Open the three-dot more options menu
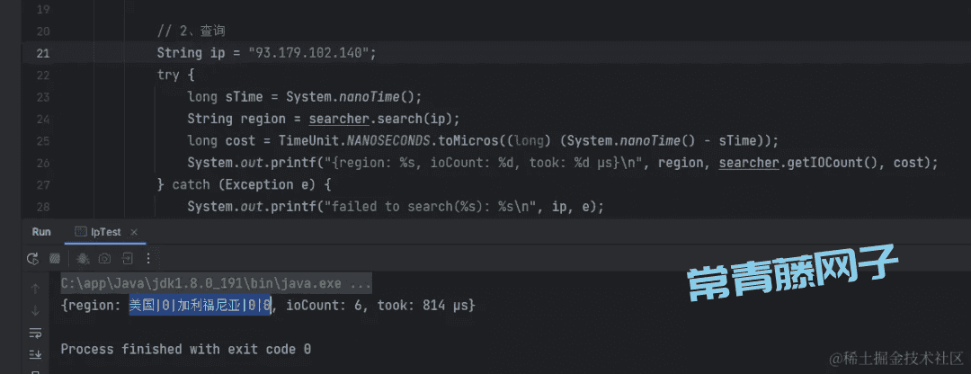Viewport: 971px width, 374px height. 148,258
